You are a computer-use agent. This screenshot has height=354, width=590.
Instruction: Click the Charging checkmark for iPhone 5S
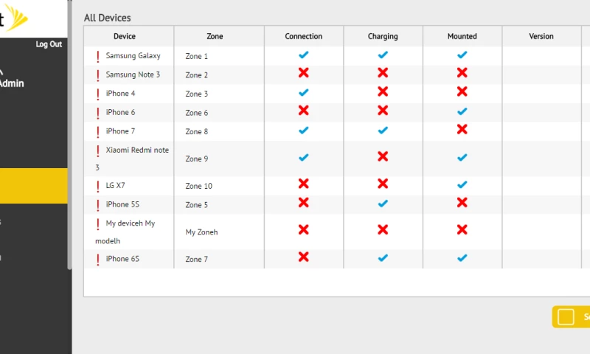tap(383, 204)
